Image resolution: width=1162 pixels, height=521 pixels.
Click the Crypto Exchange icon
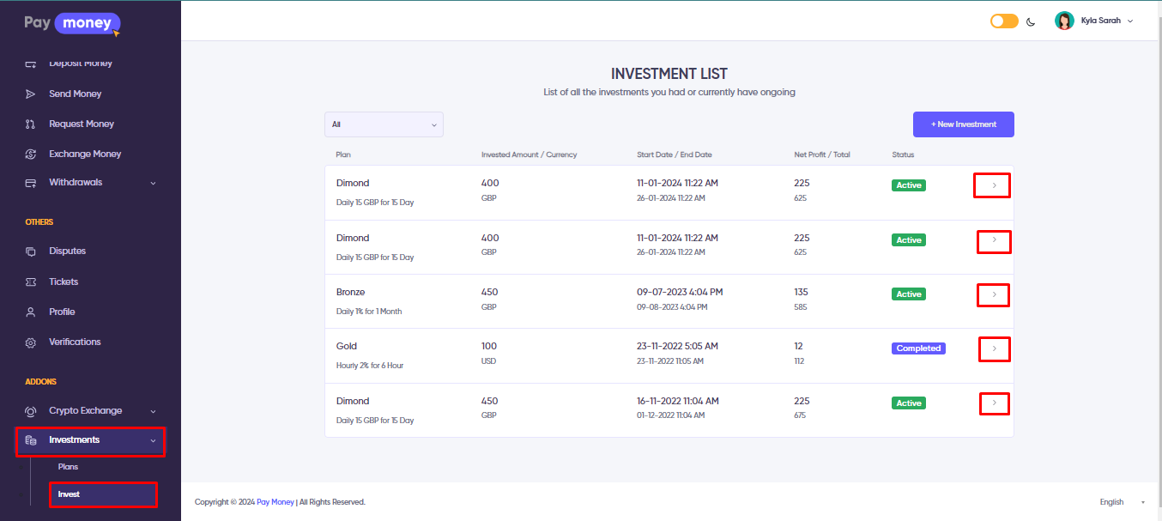click(x=31, y=411)
